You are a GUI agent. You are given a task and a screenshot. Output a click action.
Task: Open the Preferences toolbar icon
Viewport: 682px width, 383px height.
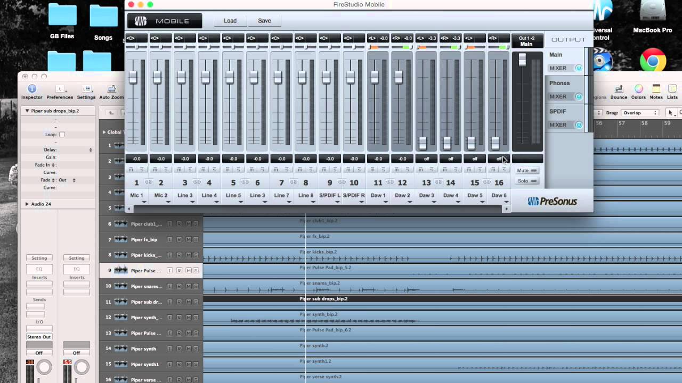pos(60,91)
